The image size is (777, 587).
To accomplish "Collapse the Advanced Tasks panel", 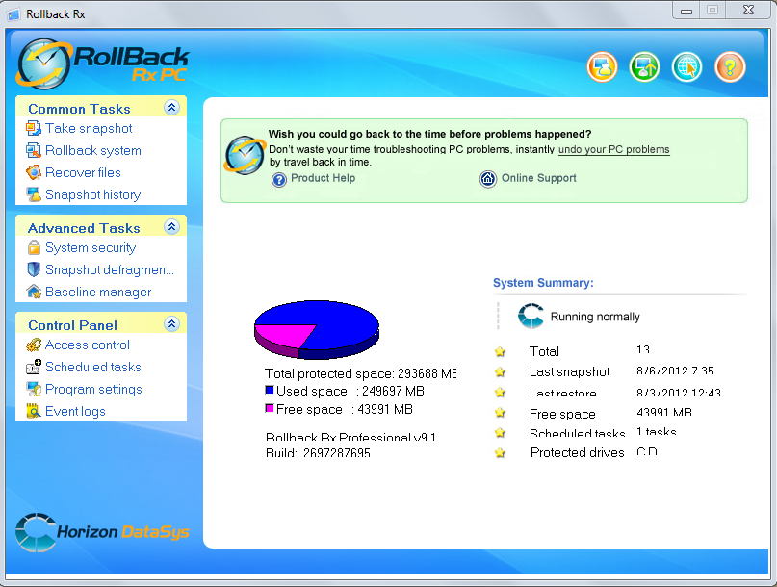I will (x=171, y=227).
